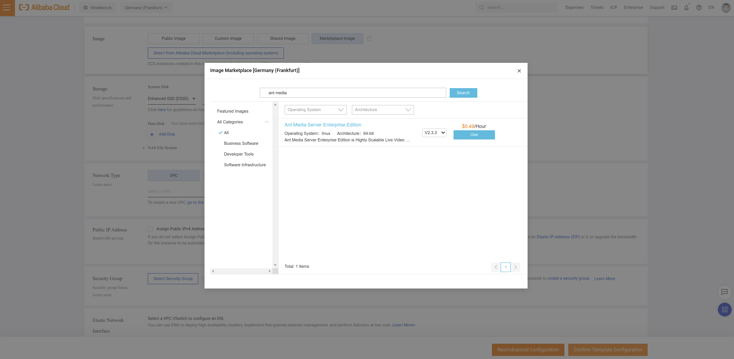The image size is (734, 359).
Task: Open the Workbench home button
Action: [x=97, y=8]
